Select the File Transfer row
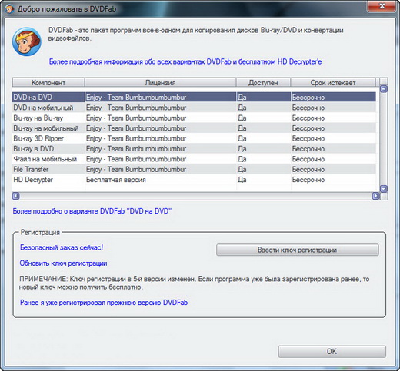400x371 pixels. click(194, 170)
